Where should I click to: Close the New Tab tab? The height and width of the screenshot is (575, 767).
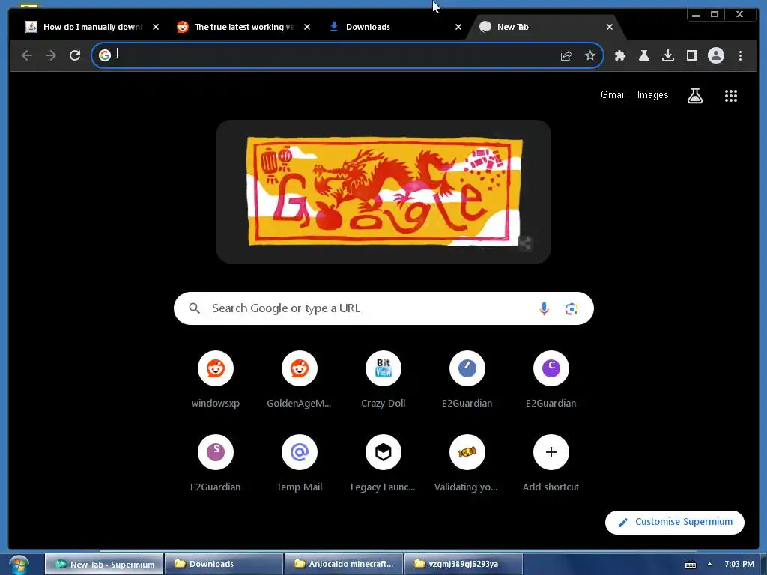[610, 28]
